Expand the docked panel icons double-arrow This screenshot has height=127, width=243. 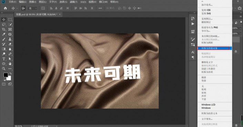point(194,13)
